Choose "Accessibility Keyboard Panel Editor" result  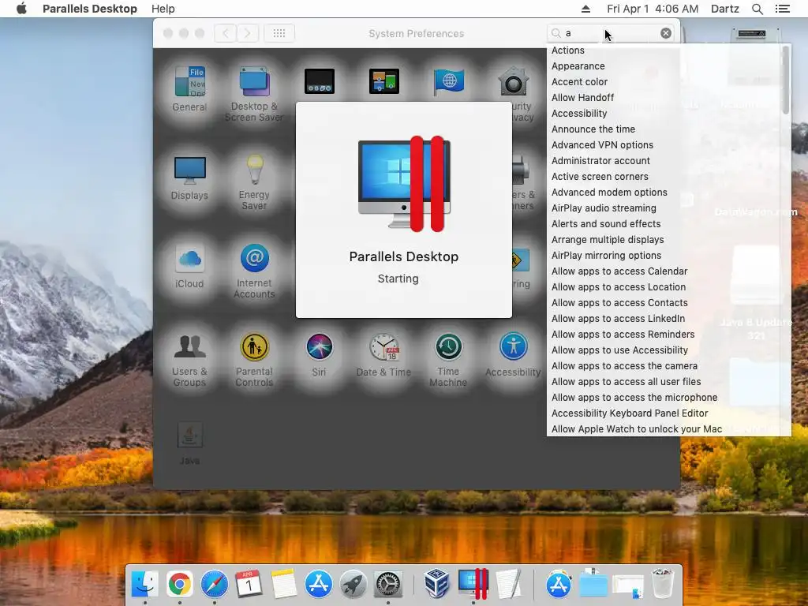[x=630, y=413]
